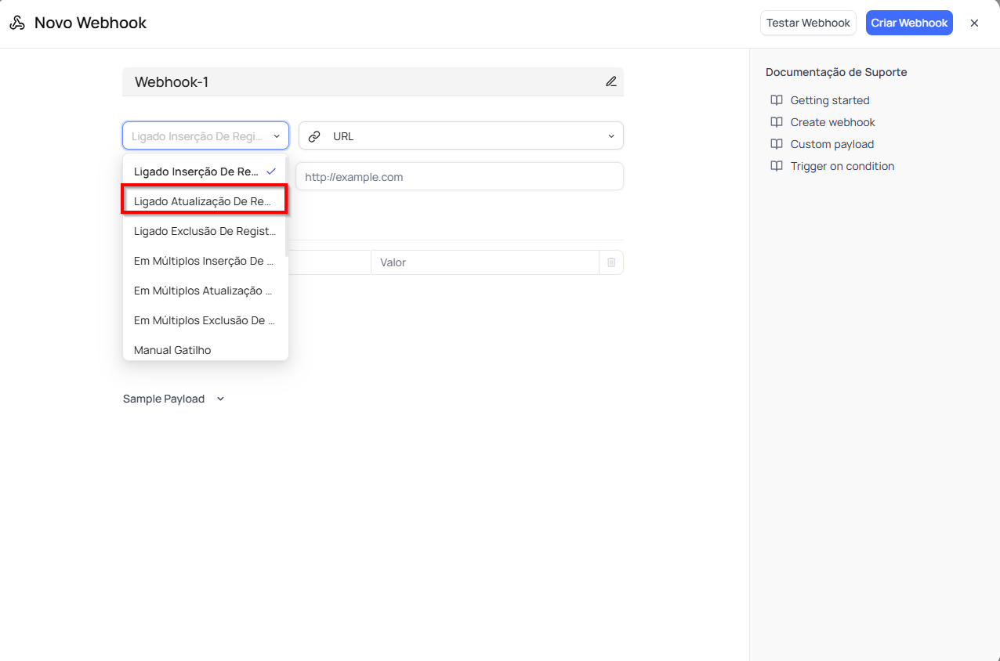Click the trash icon in header row
The height and width of the screenshot is (661, 1000).
coord(611,262)
